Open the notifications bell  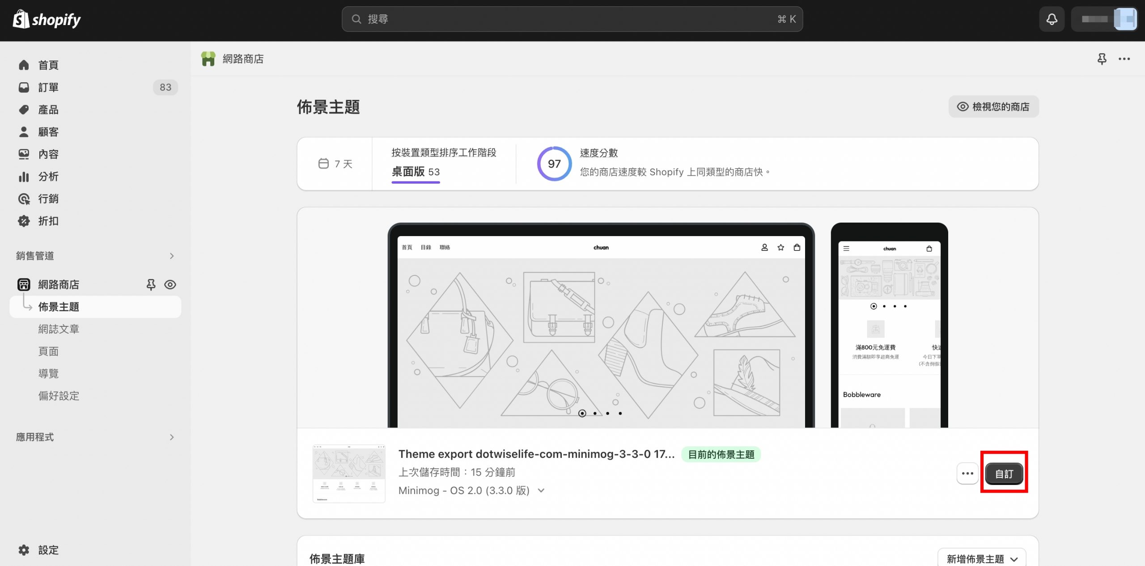[x=1052, y=19]
